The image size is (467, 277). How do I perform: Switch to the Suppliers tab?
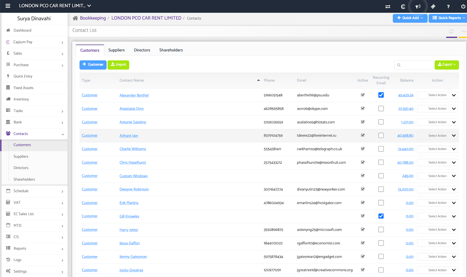116,50
